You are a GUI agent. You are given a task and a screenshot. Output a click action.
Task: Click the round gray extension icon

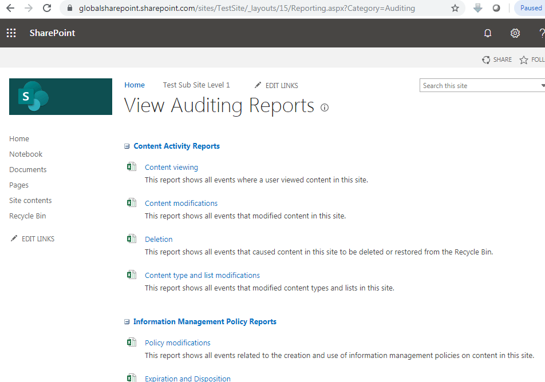[x=496, y=8]
